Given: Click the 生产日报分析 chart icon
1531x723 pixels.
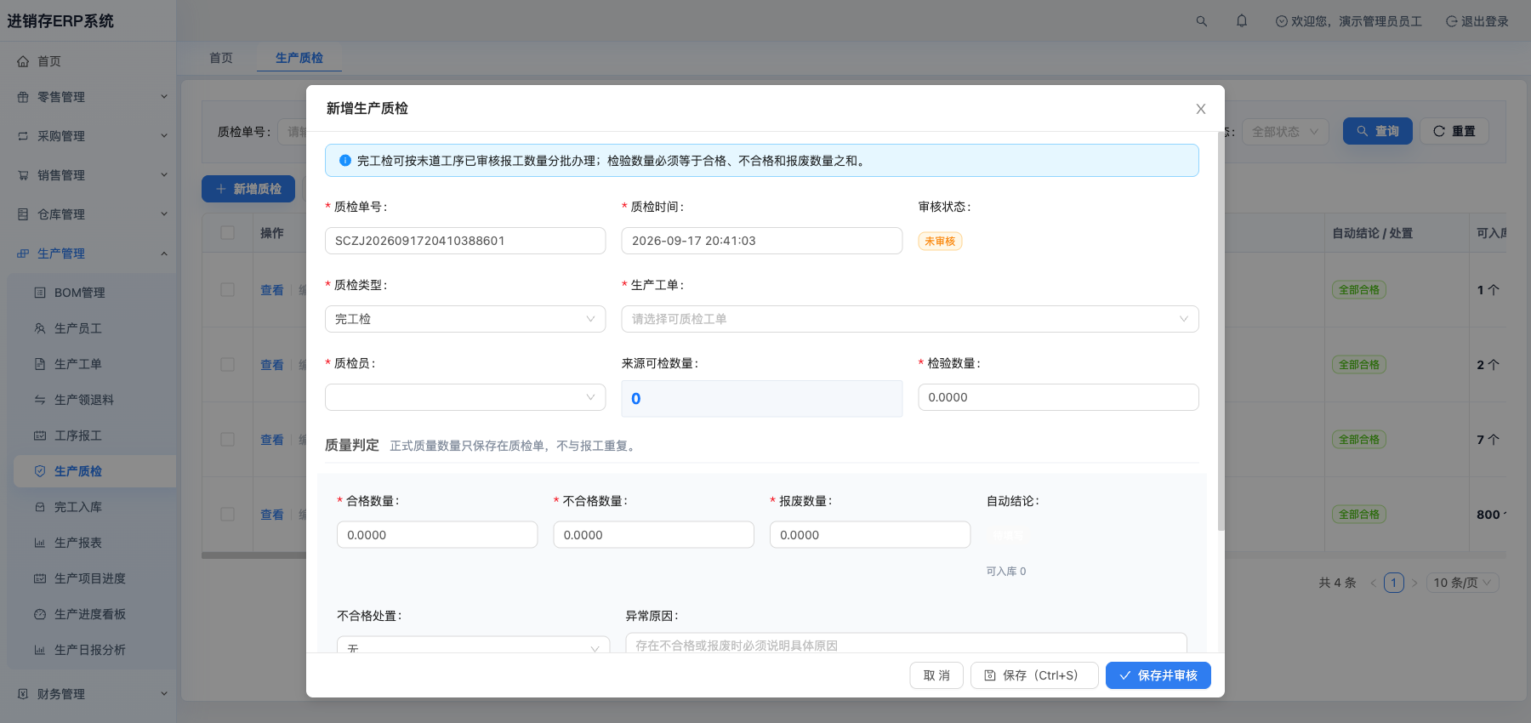Looking at the screenshot, I should coord(40,650).
